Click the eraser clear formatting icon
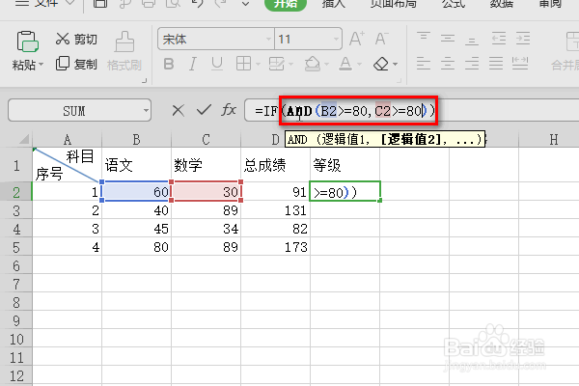 [x=381, y=64]
